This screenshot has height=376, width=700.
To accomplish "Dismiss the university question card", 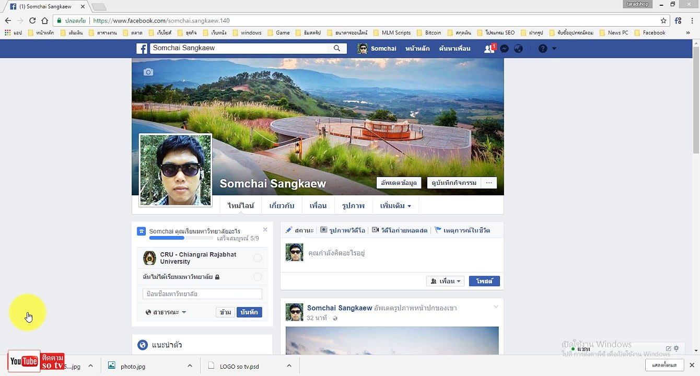I will click(x=265, y=229).
